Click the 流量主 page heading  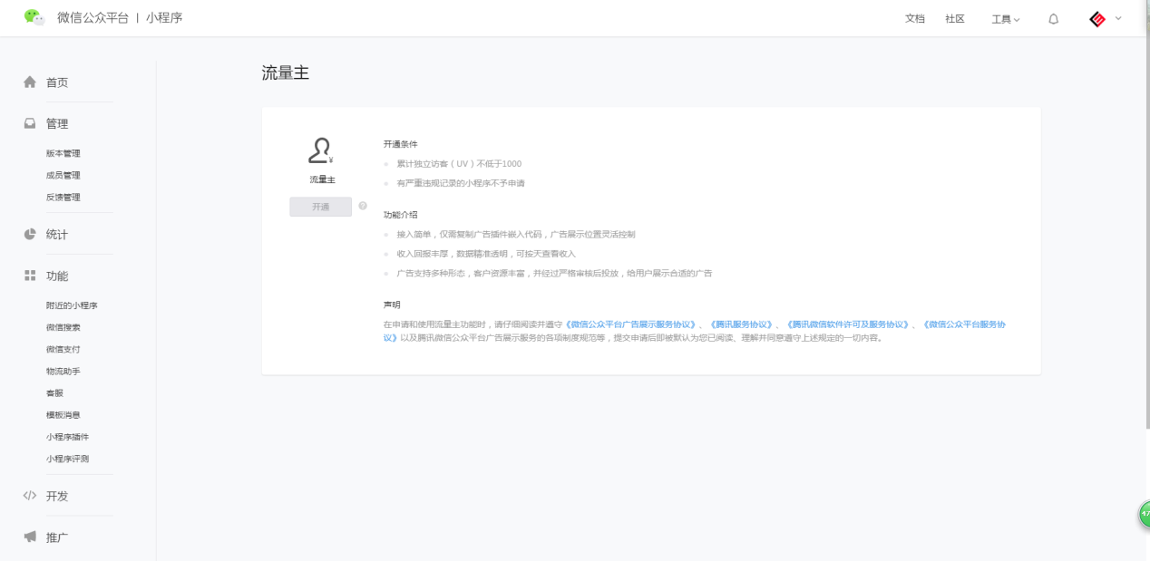click(x=286, y=73)
